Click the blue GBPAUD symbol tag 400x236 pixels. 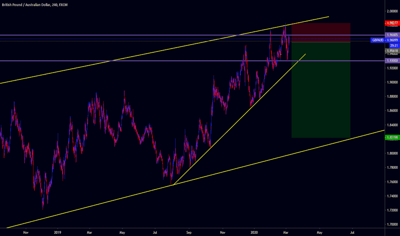coord(378,40)
